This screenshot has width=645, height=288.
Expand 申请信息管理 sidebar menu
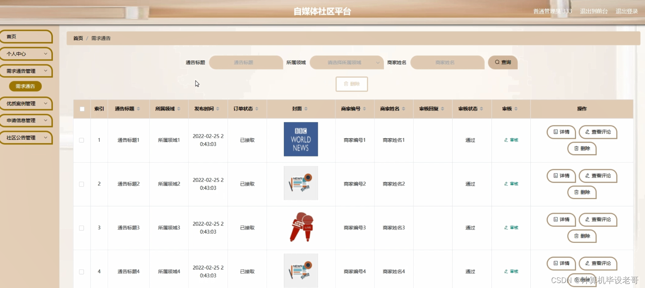(x=26, y=121)
